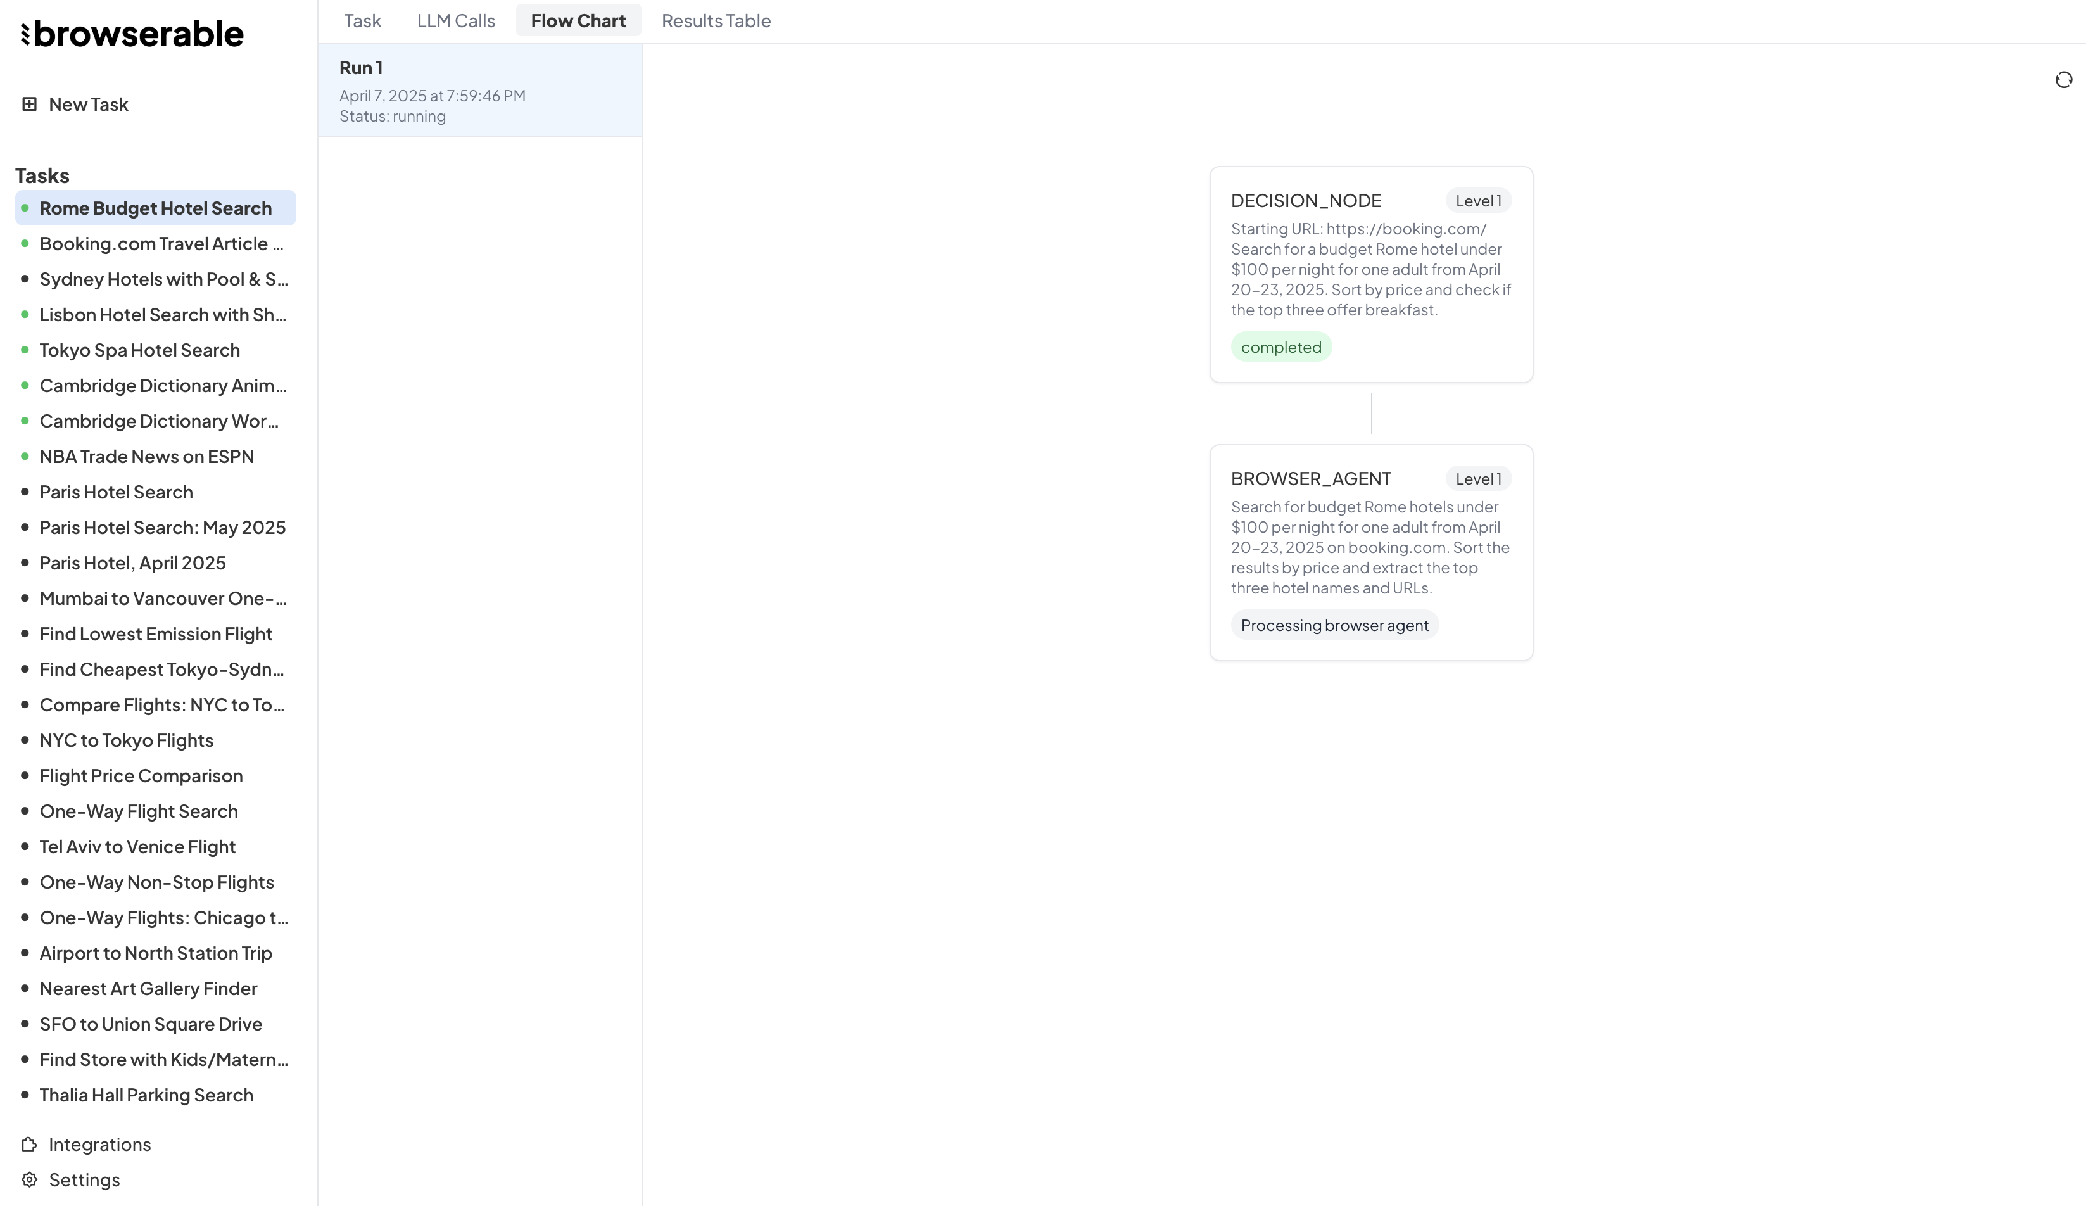Click the Integrations puzzle icon
2086x1206 pixels.
29,1144
